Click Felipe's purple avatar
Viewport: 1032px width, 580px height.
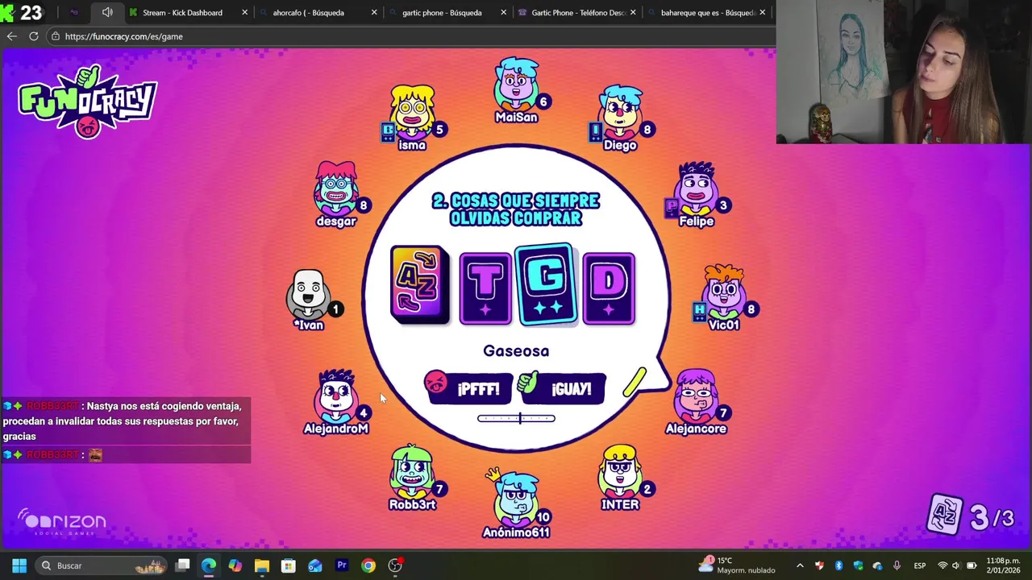click(697, 188)
